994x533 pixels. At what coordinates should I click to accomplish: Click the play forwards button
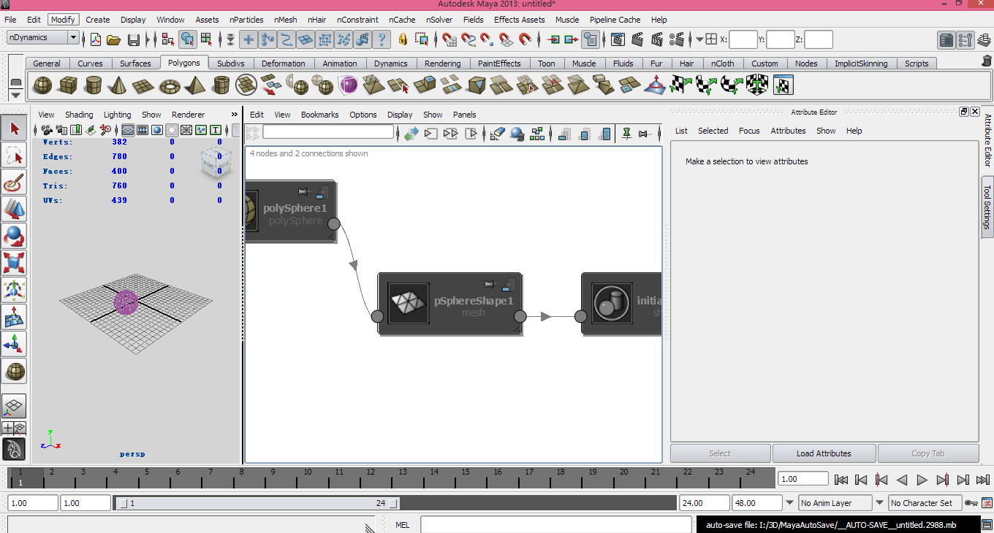[x=922, y=480]
